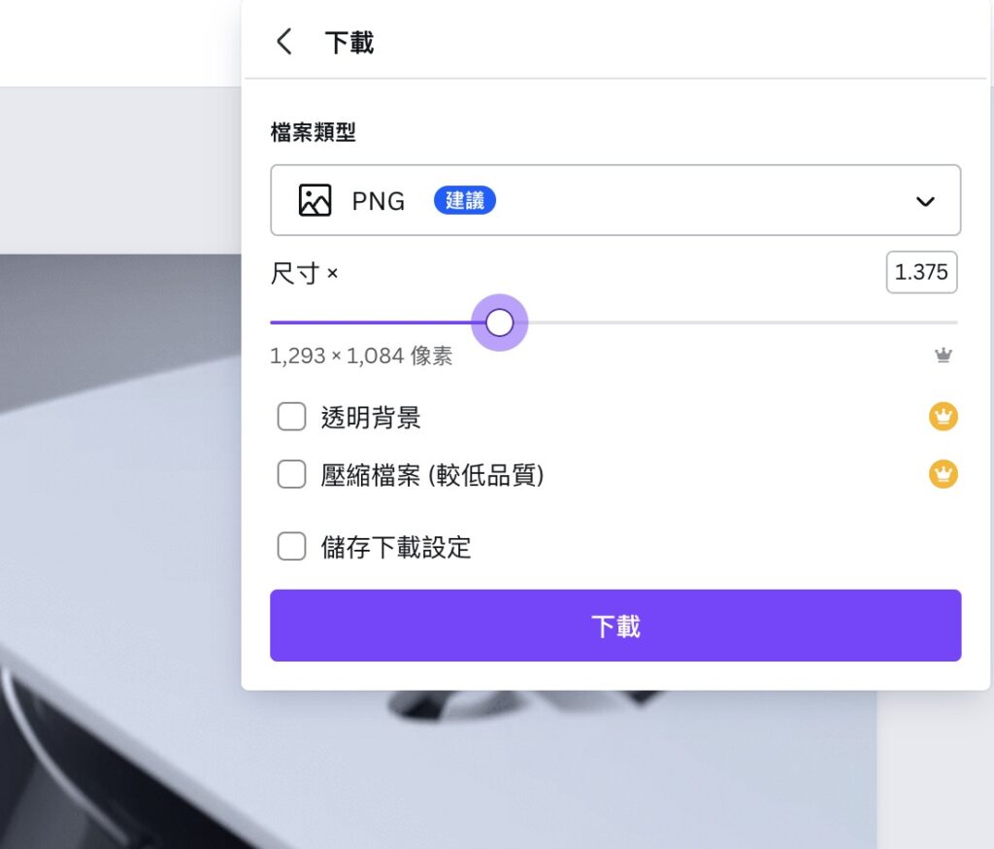
Task: Click the right end of the size slider track
Action: click(954, 323)
